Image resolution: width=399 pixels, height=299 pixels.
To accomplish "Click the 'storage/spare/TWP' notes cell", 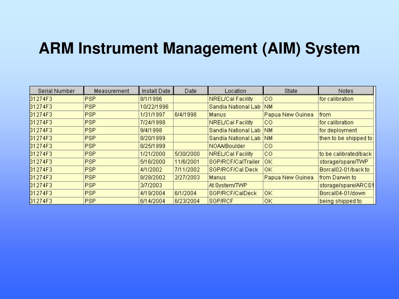I will tap(346, 162).
